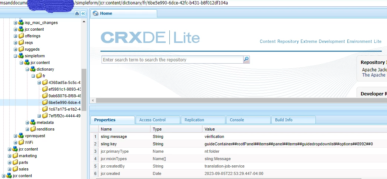Click the binoculars search icon in tree panel
Viewport: 387px width, 179px height.
pos(77,14)
